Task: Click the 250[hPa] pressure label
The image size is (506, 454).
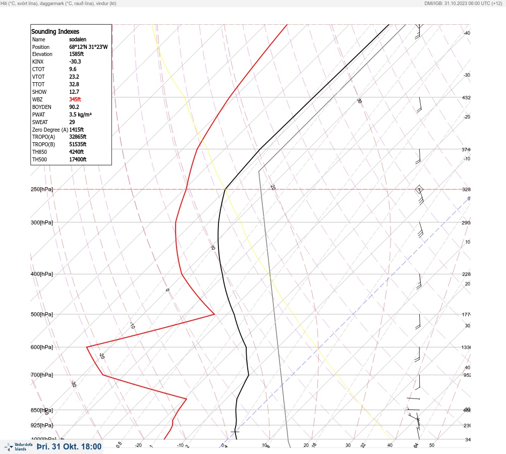Action: (x=42, y=189)
